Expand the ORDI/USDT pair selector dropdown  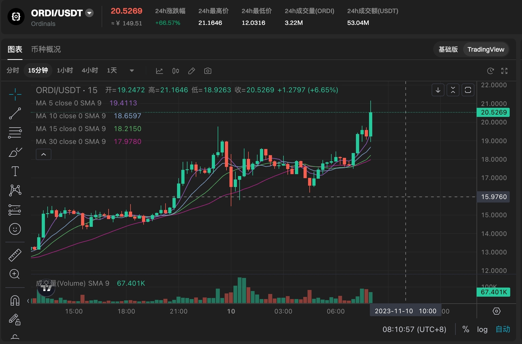[x=89, y=13]
